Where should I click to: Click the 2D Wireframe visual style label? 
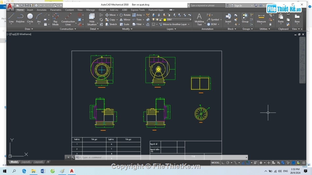tap(23, 34)
